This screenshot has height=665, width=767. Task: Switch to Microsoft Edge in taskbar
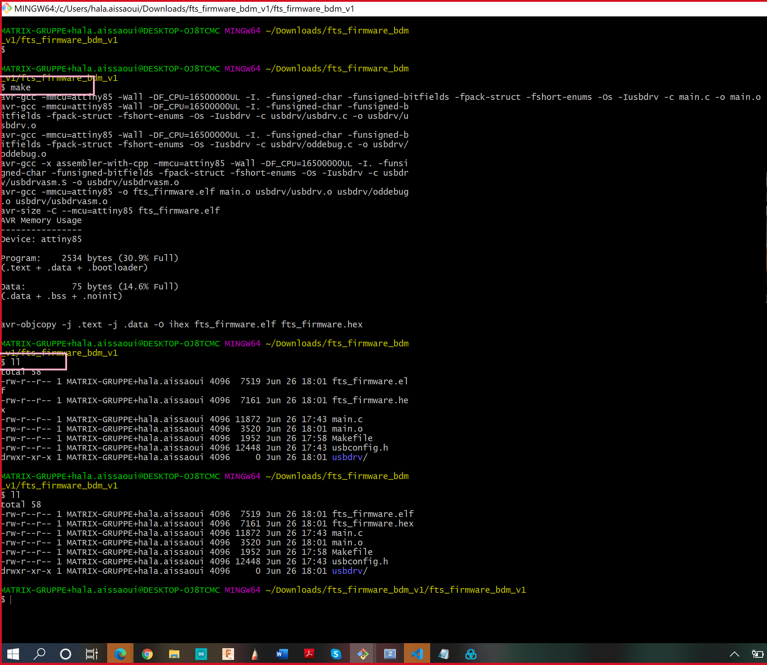(x=120, y=654)
